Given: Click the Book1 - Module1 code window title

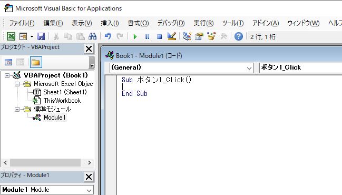Looking at the screenshot, I should [x=149, y=56].
